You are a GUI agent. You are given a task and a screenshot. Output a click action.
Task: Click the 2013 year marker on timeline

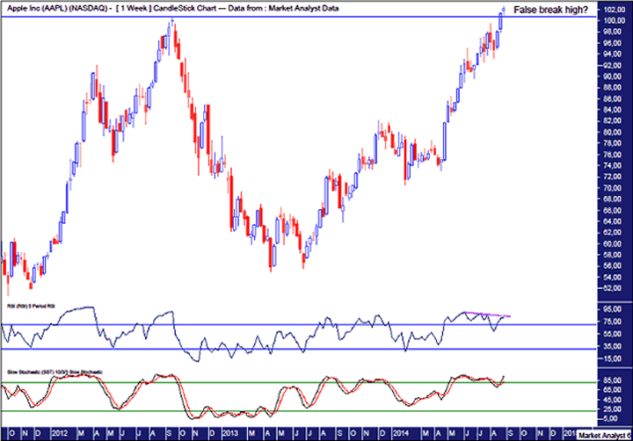click(x=230, y=434)
